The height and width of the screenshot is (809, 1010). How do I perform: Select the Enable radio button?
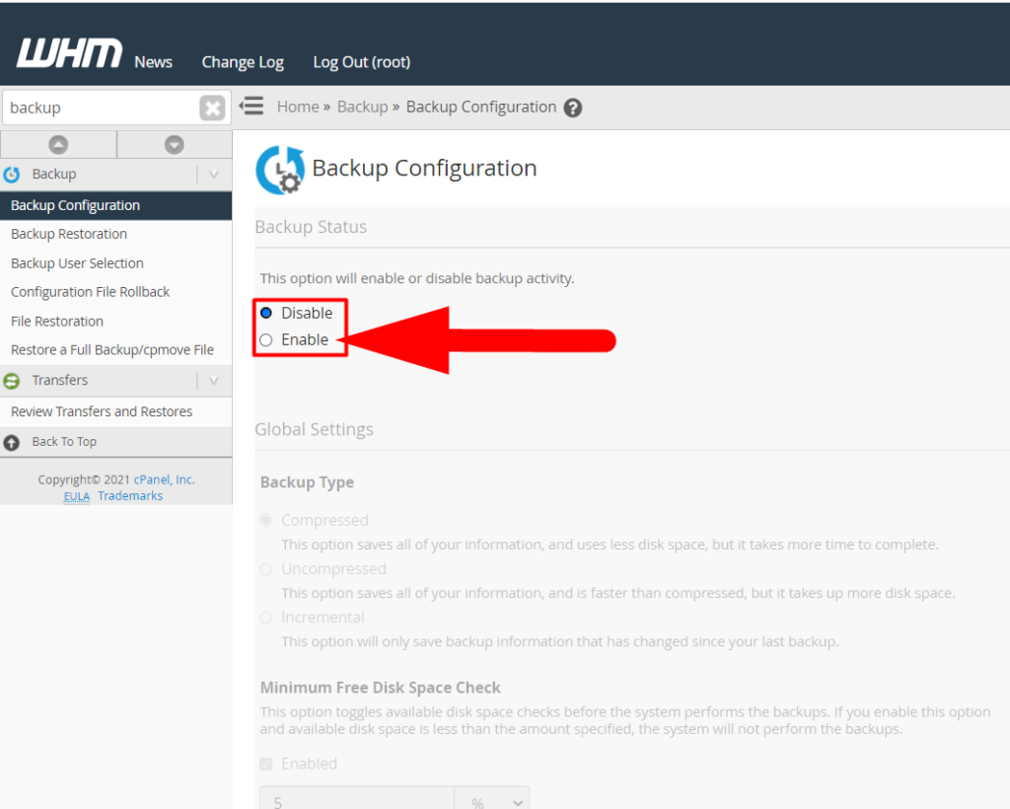click(x=266, y=340)
